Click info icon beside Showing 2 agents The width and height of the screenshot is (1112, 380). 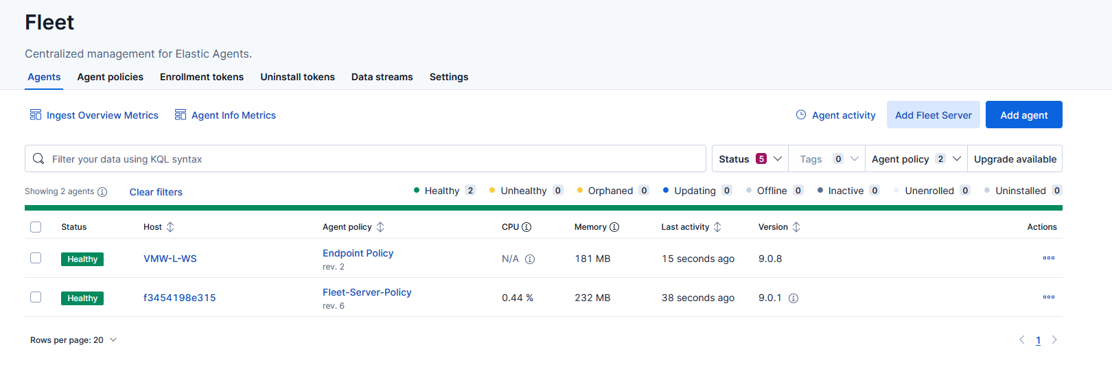coord(102,192)
